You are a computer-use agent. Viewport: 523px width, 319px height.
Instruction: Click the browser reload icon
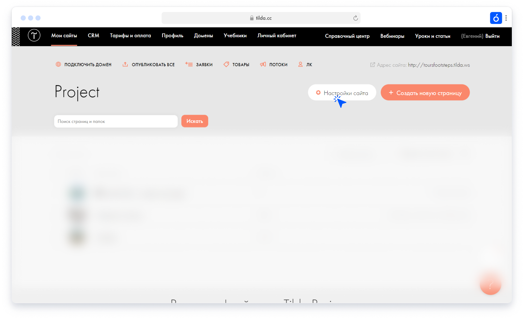[355, 18]
